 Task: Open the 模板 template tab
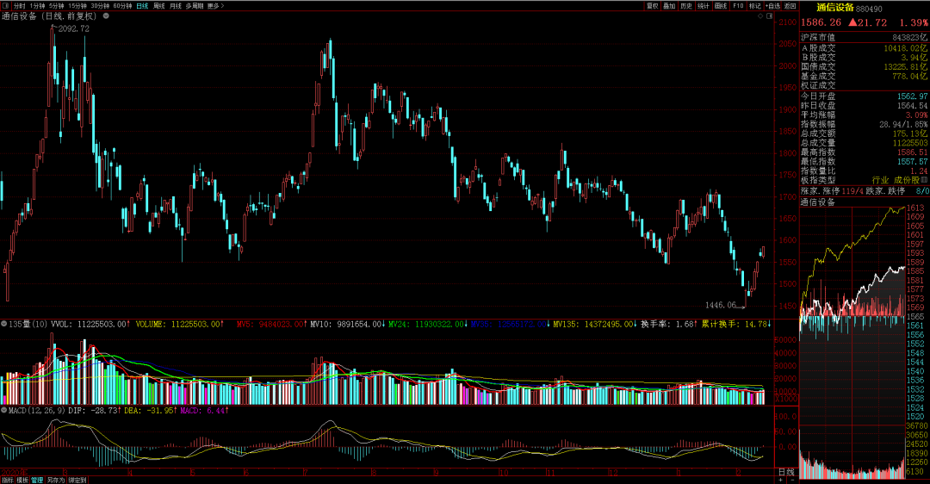pos(22,480)
